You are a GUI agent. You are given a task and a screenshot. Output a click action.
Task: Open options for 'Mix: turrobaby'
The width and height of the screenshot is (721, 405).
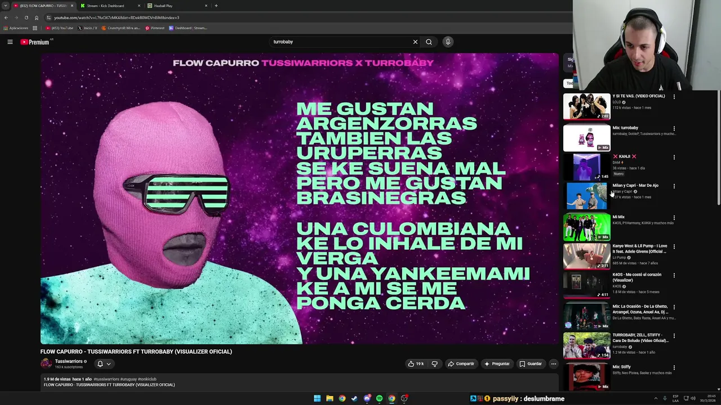(x=674, y=129)
